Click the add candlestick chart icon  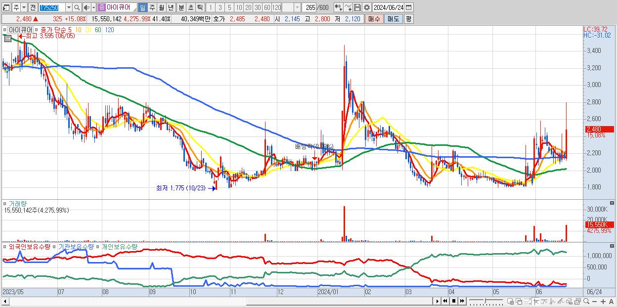[x=338, y=7]
